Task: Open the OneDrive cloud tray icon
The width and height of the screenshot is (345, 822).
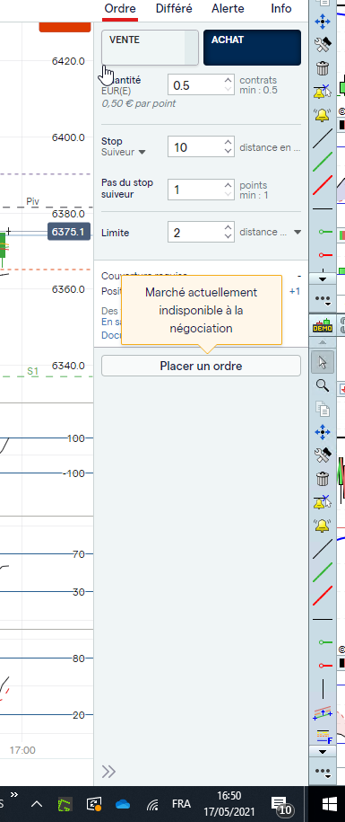Action: tap(122, 804)
